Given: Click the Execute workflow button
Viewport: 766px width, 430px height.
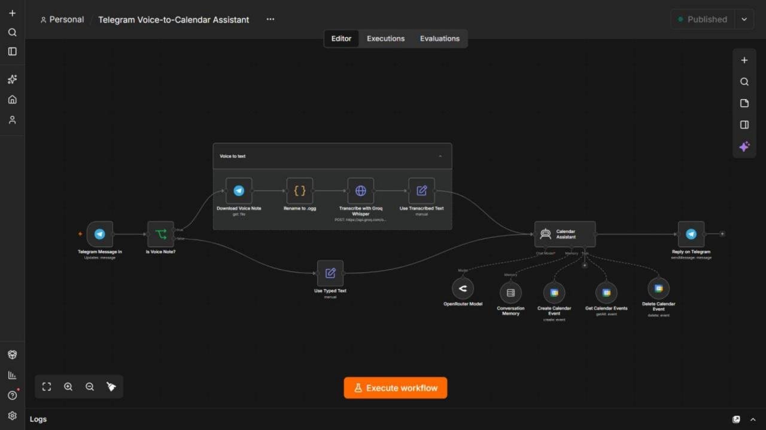Looking at the screenshot, I should click(x=396, y=388).
